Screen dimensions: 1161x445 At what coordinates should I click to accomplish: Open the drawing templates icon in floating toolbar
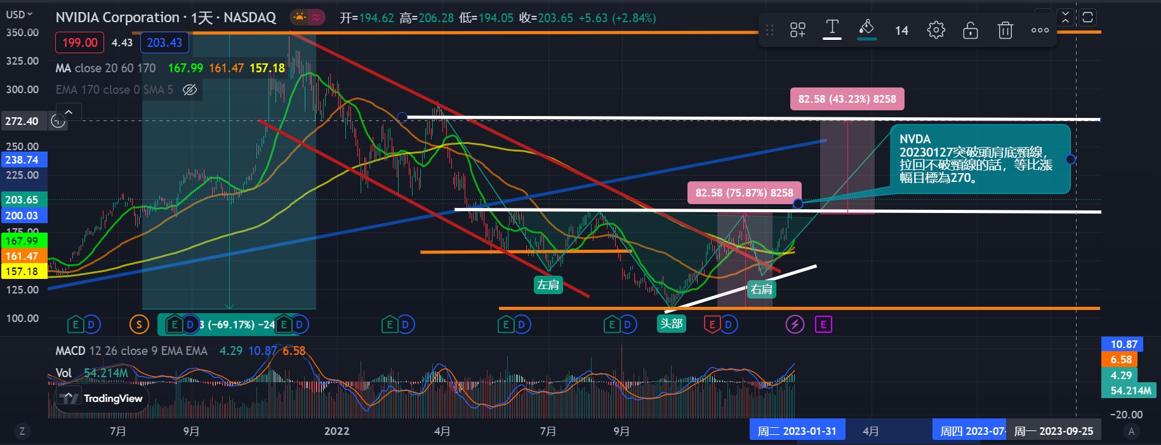tap(798, 30)
